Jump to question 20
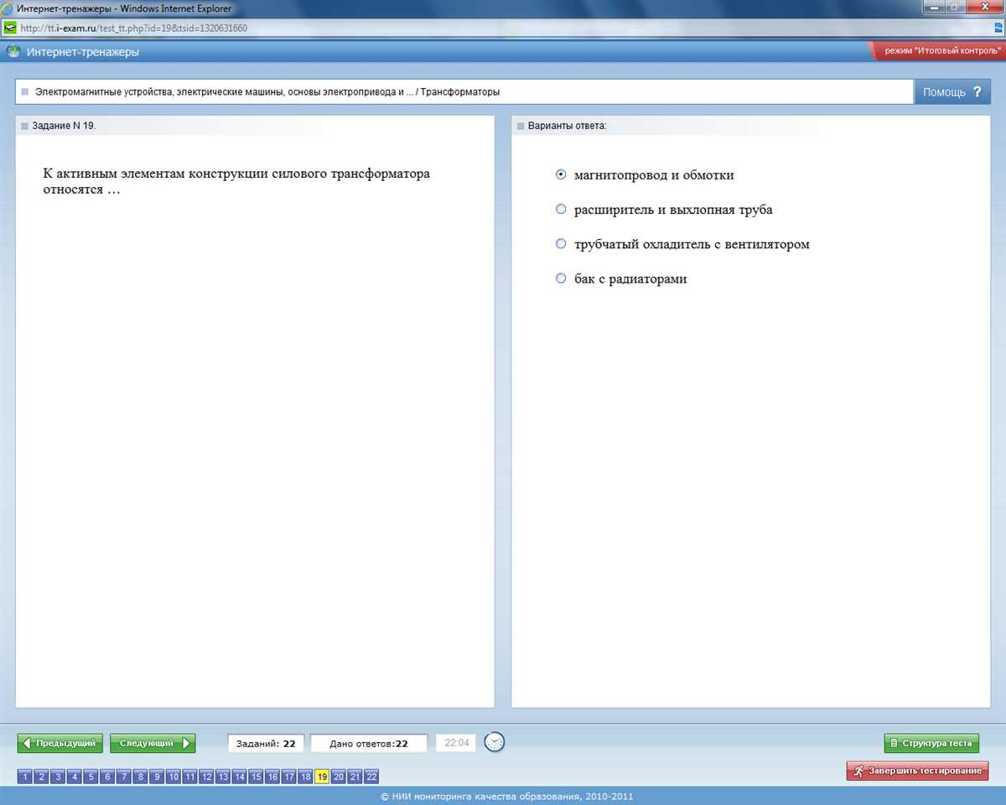This screenshot has height=805, width=1006. point(338,776)
